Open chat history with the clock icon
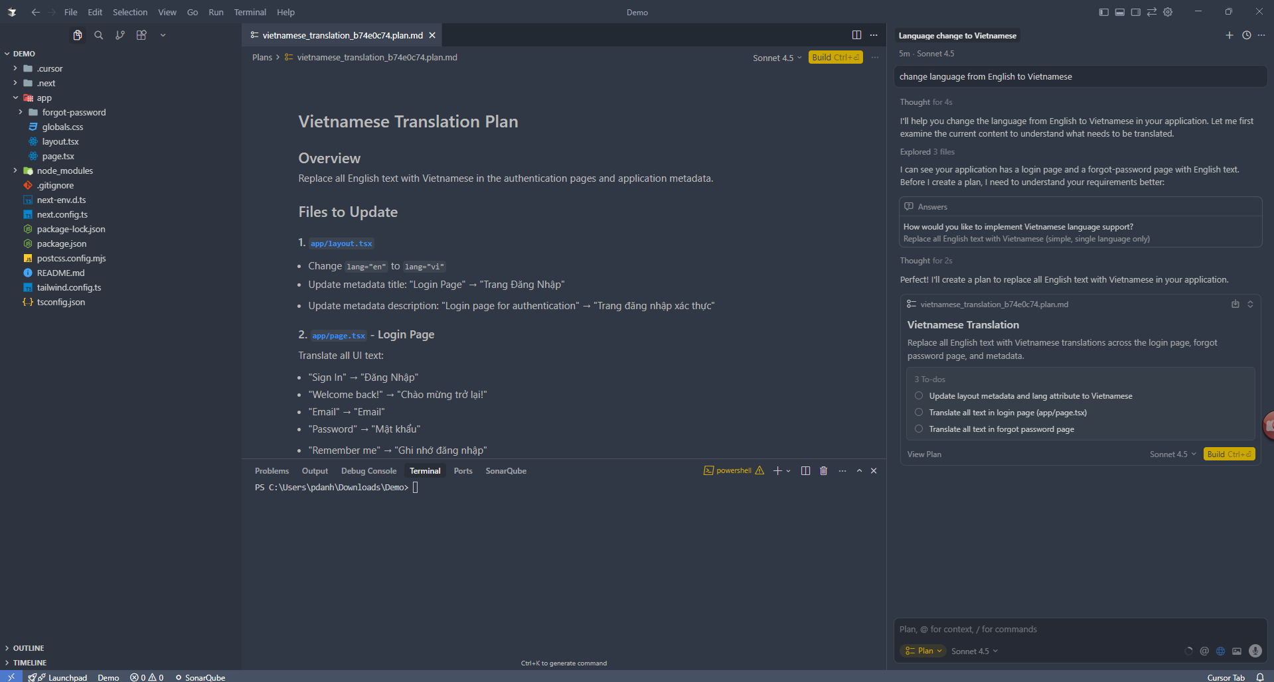1274x682 pixels. point(1245,35)
